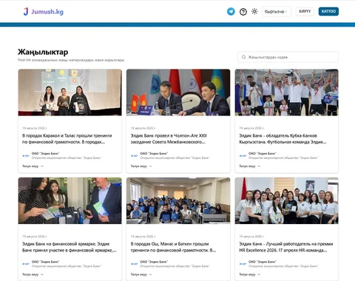Click the КИРҮҮ login button
Viewport: 355px width, 281px height.
tap(305, 11)
